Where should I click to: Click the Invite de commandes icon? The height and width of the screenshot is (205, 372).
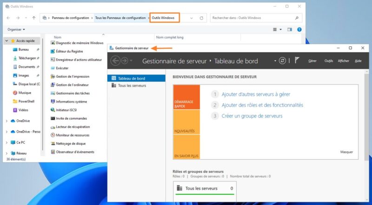[53, 118]
